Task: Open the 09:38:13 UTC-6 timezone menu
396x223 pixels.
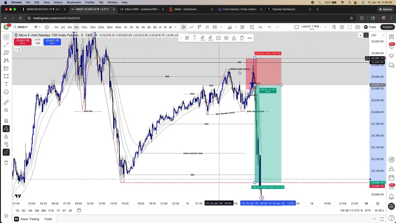Action: point(351,211)
